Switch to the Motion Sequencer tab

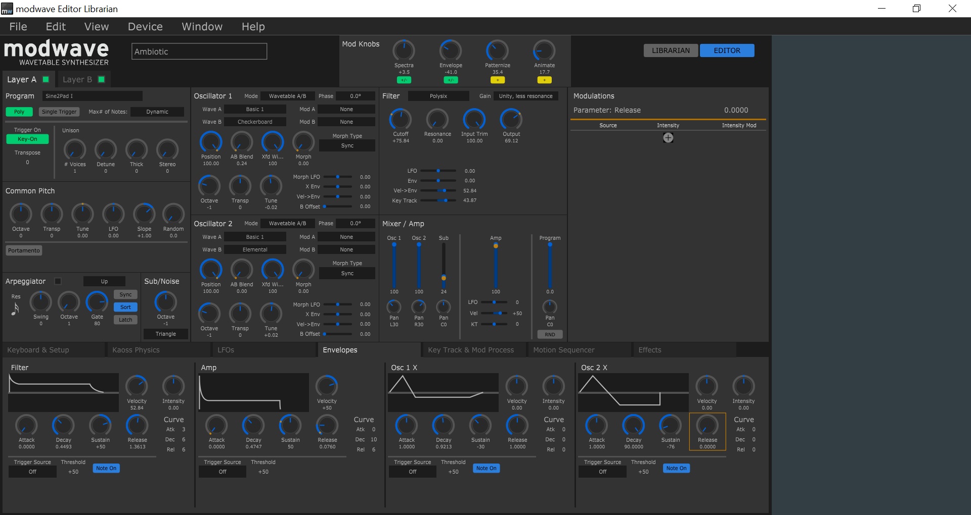[563, 349]
